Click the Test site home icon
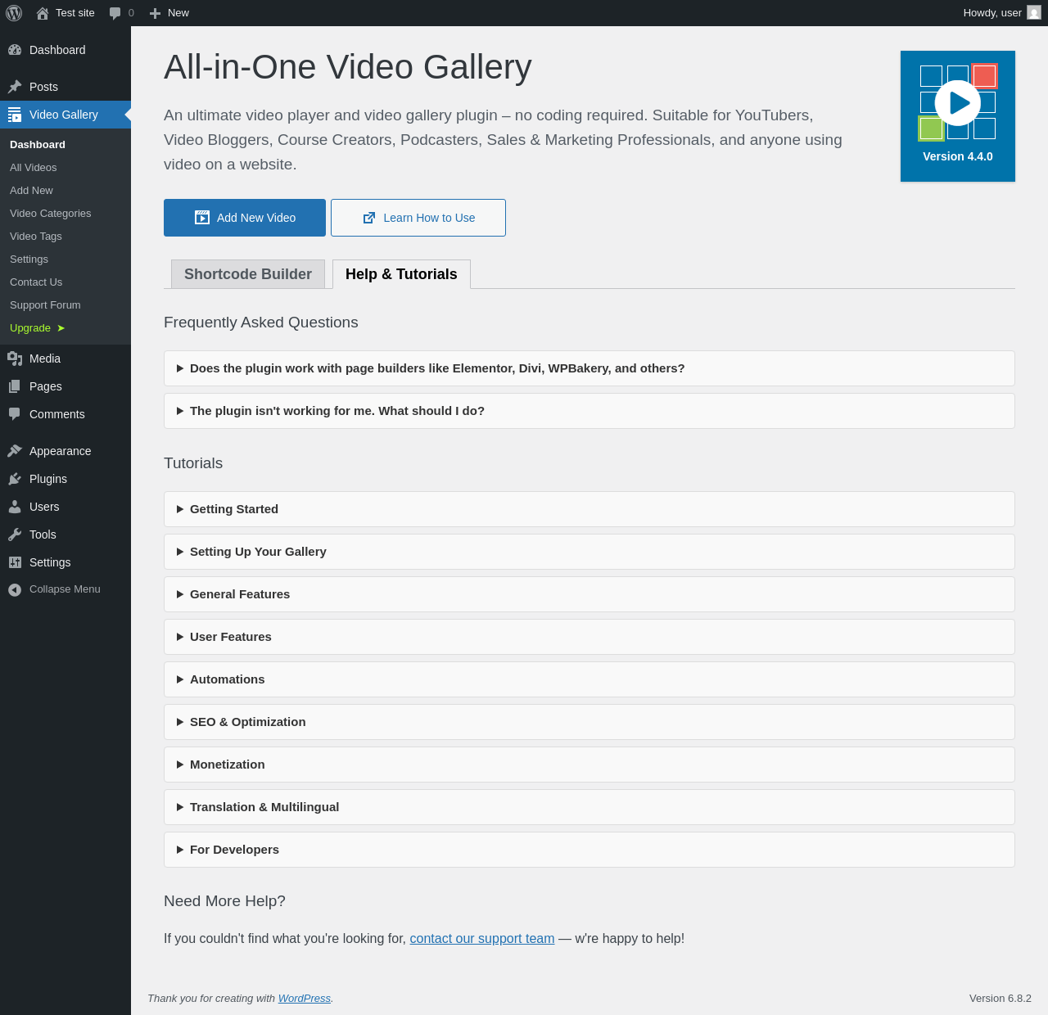Screen dimensions: 1048x1015 [43, 13]
